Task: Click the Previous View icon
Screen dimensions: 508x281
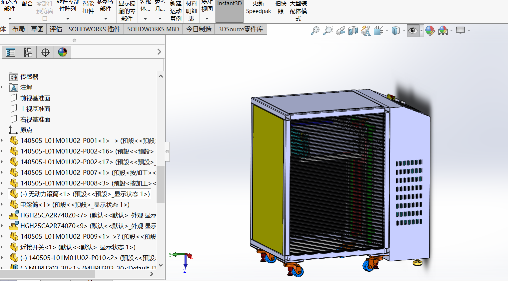Action: coord(340,31)
